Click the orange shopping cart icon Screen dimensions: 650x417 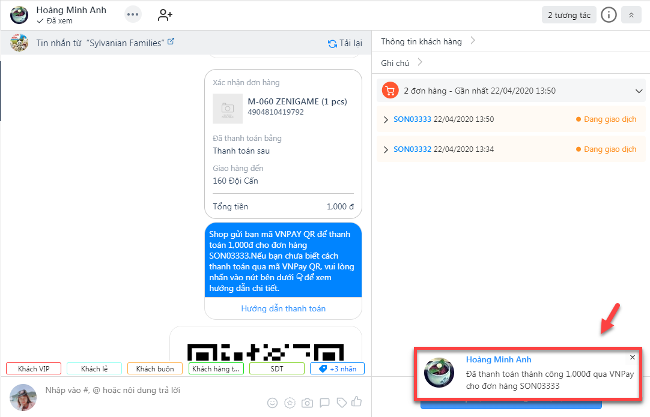[x=390, y=90]
